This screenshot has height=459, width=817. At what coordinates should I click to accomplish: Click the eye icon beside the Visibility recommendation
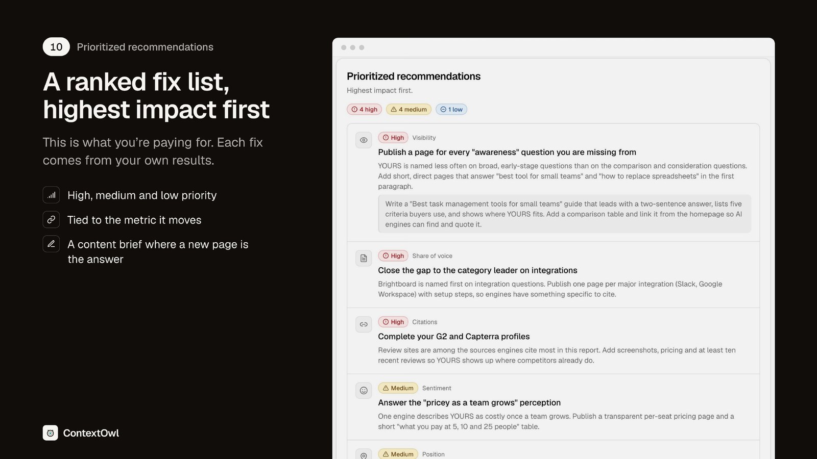(364, 140)
